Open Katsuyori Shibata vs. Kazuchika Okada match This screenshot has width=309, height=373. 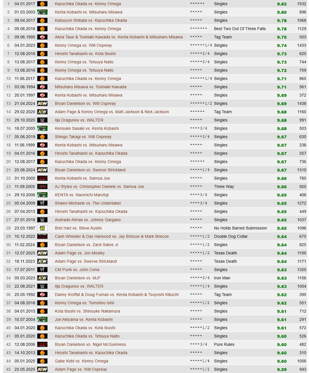pyautogui.click(x=91, y=21)
